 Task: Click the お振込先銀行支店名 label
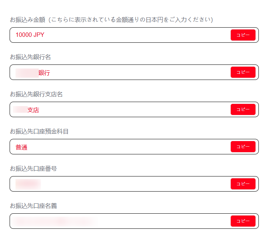coord(36,94)
